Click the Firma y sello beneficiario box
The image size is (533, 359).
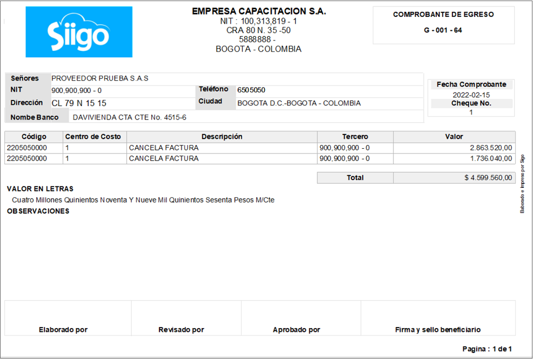(438, 318)
